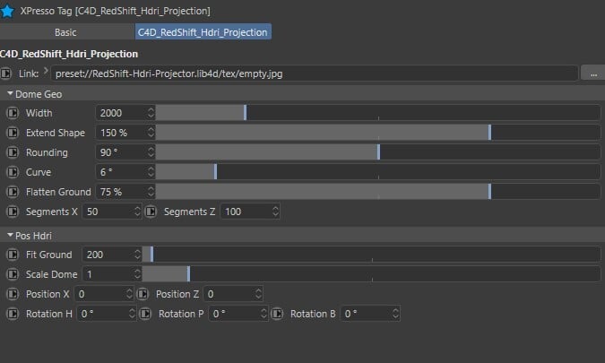Toggle the Rounding keyframe icon

point(13,152)
